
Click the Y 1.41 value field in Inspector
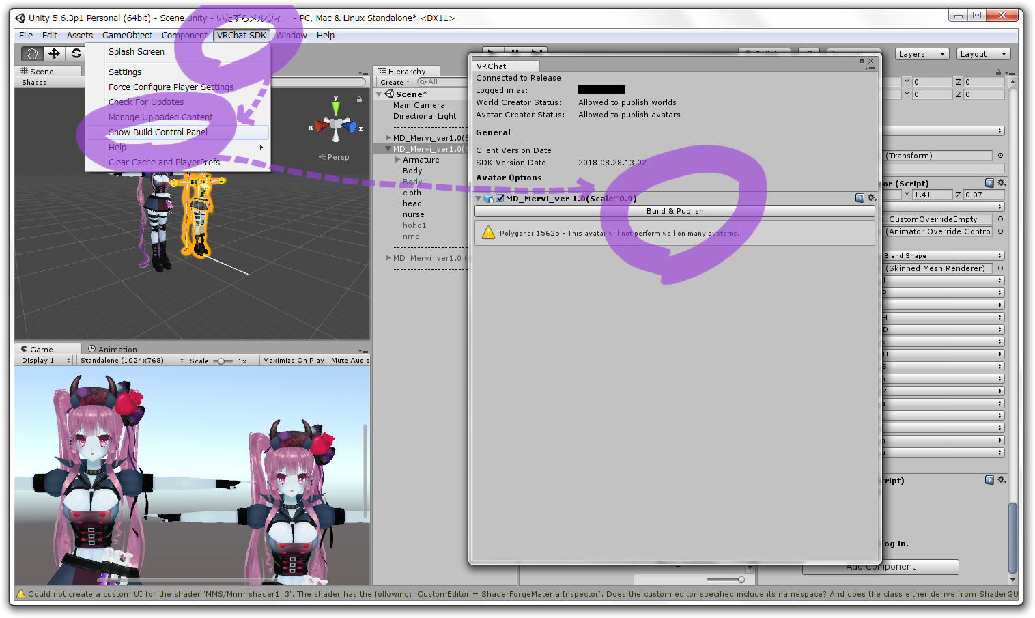pos(932,195)
